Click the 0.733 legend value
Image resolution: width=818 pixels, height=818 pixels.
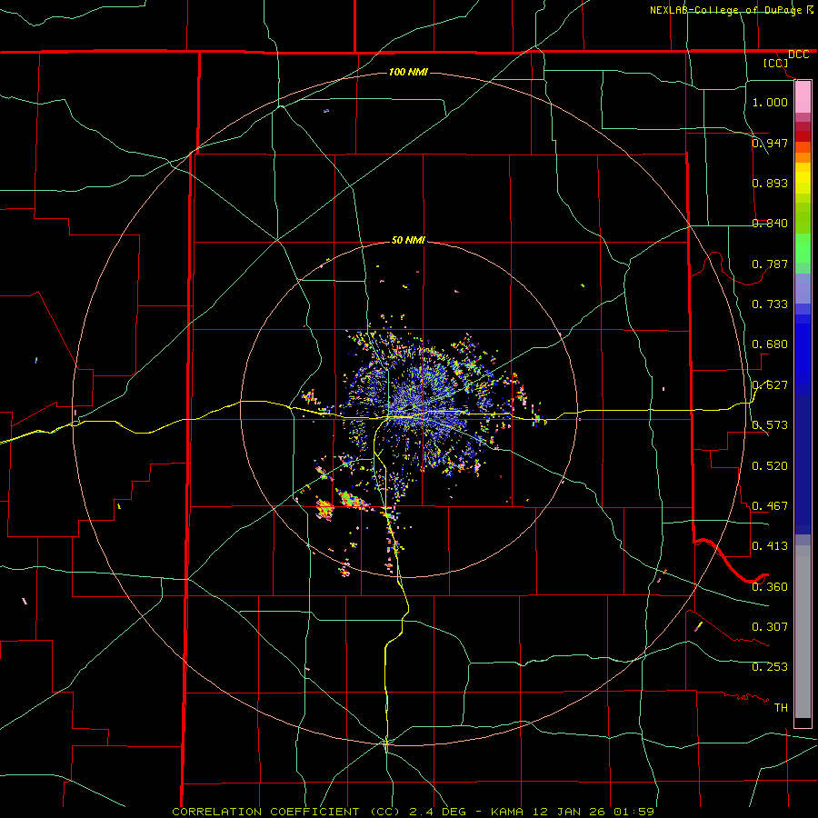click(770, 304)
